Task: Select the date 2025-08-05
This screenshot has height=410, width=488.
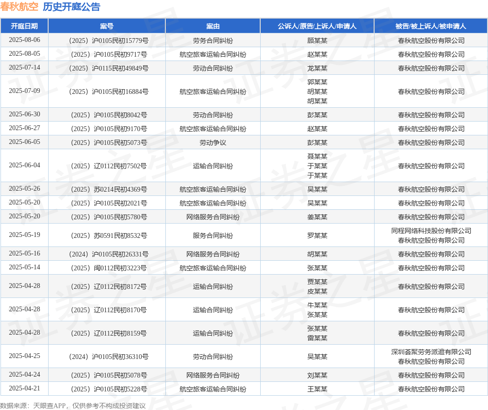Action: [x=24, y=53]
